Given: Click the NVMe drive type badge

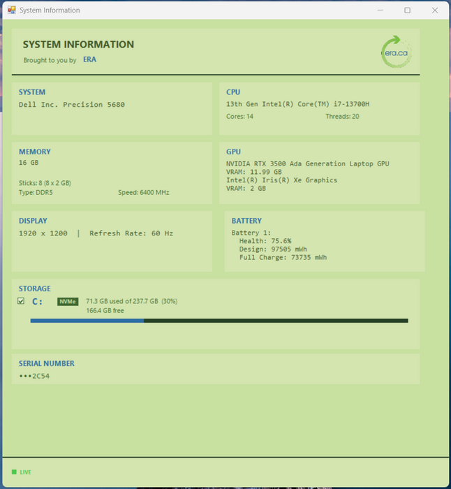Looking at the screenshot, I should point(68,301).
